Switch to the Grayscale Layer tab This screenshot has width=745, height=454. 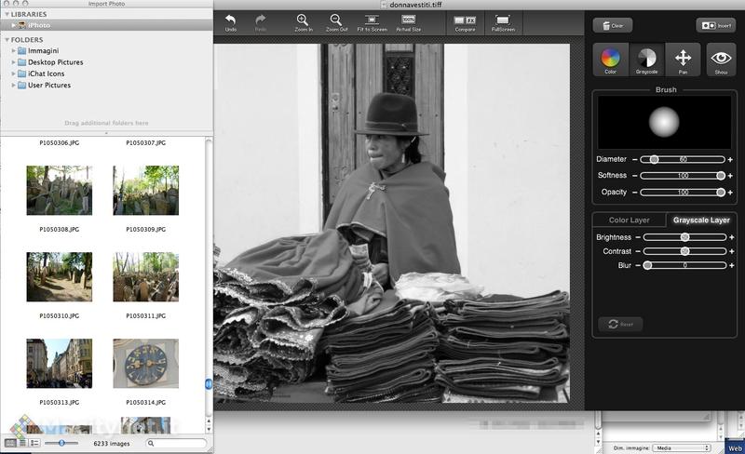700,220
